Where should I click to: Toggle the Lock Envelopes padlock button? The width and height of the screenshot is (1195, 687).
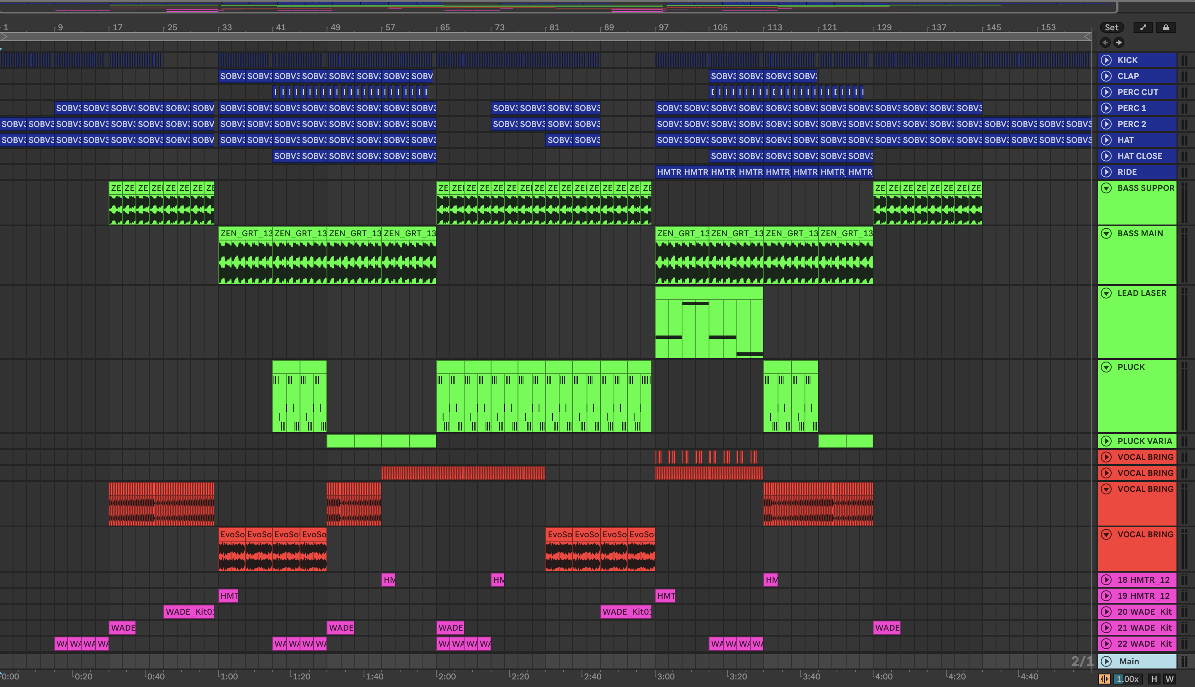click(1166, 27)
